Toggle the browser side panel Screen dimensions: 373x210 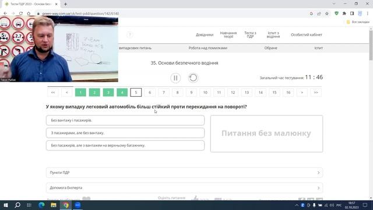352,13
